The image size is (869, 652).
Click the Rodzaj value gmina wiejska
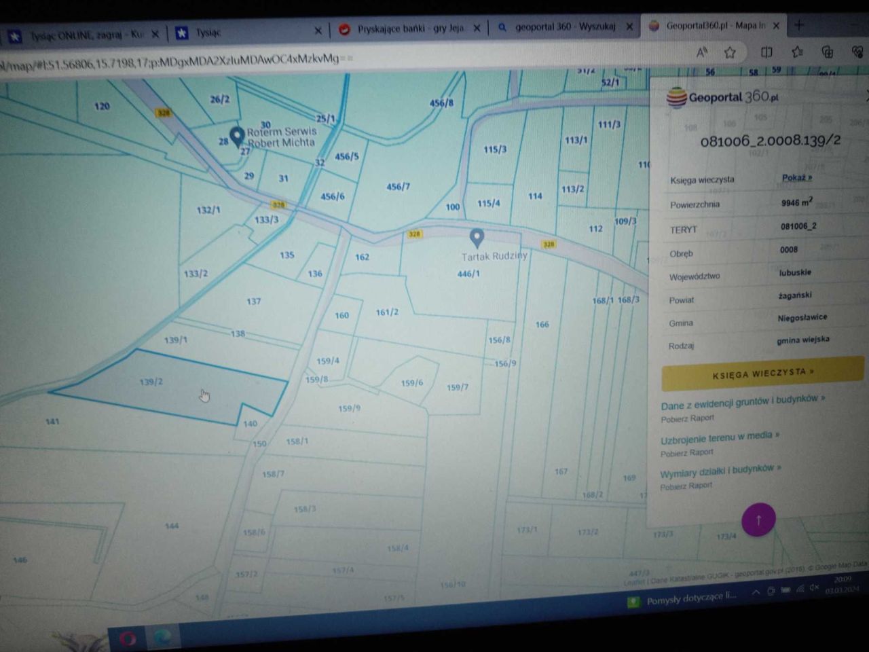[x=803, y=340]
